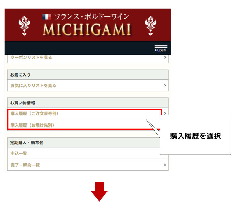Open the 申込一覧 entry
This screenshot has height=214, width=235.
(19, 153)
